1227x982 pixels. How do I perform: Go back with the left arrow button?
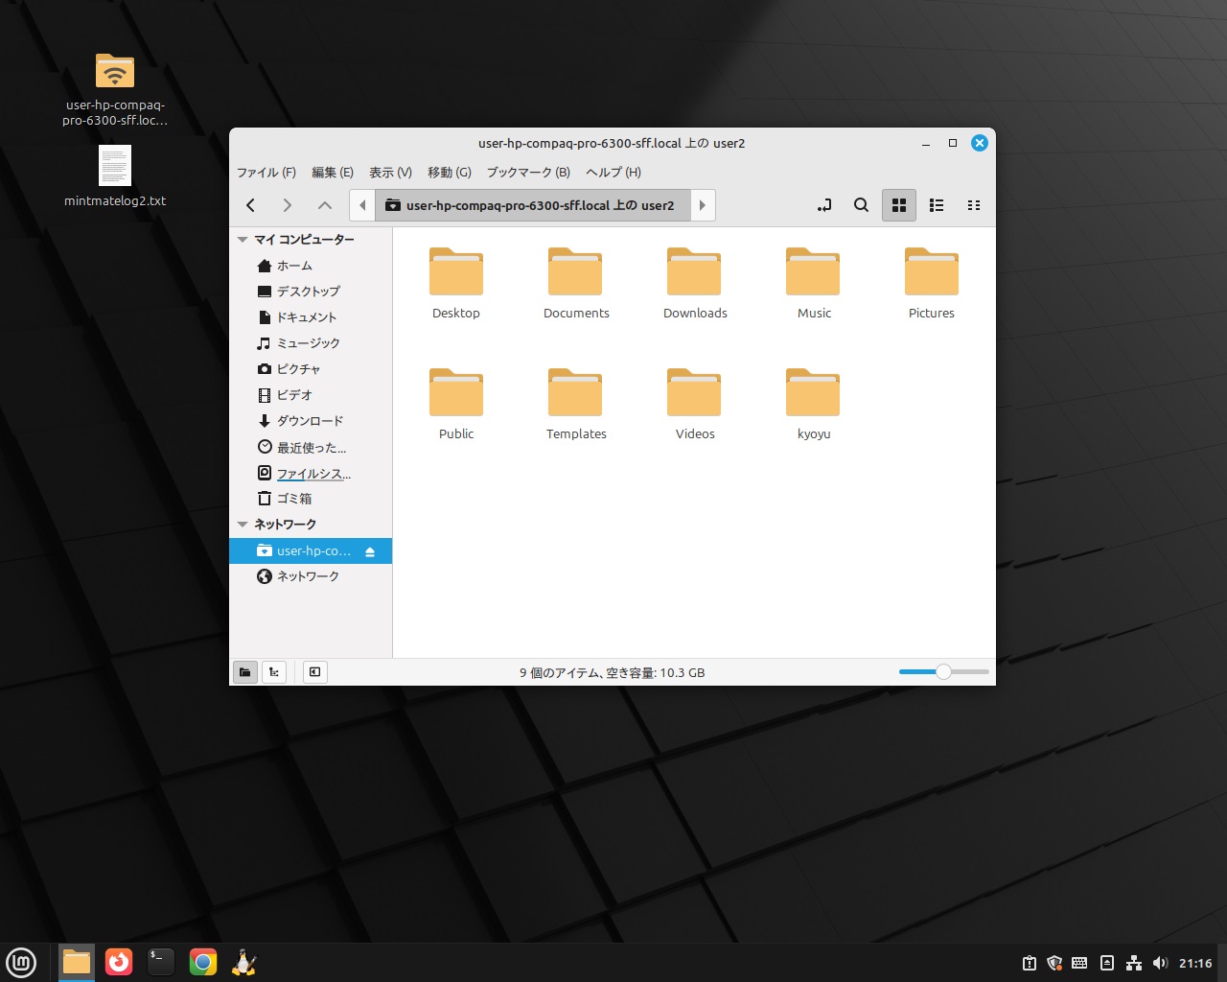(x=251, y=205)
